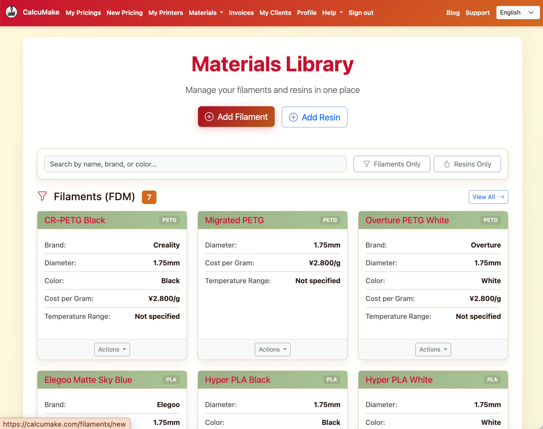Open the Elegoo Matte Sky Blue title
The height and width of the screenshot is (429, 543).
click(88, 380)
